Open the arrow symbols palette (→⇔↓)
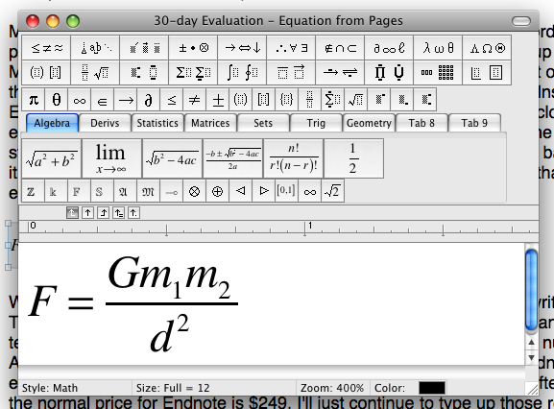 [x=242, y=48]
